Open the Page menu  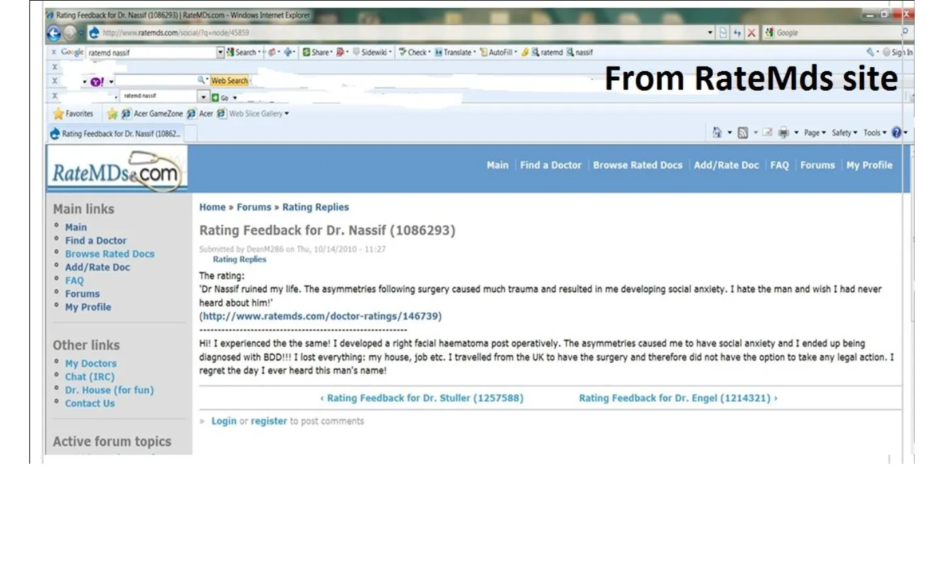point(815,132)
